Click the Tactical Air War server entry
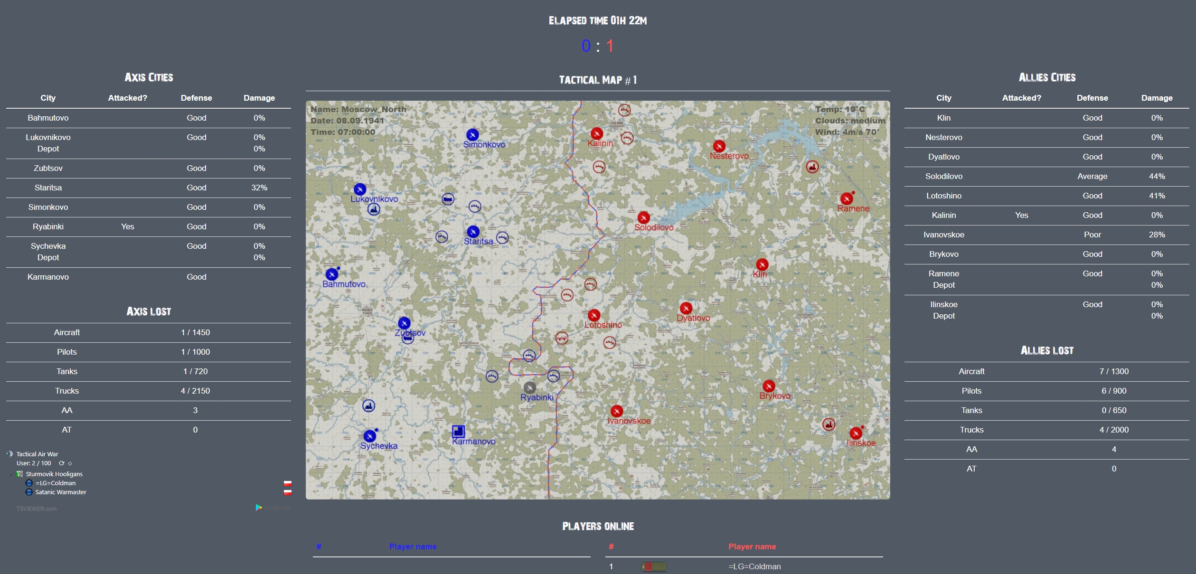1196x574 pixels. tap(37, 454)
